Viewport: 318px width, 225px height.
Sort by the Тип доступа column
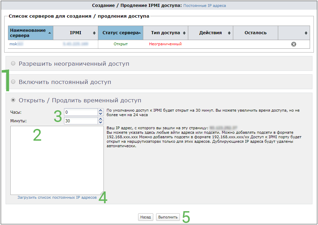click(x=165, y=33)
